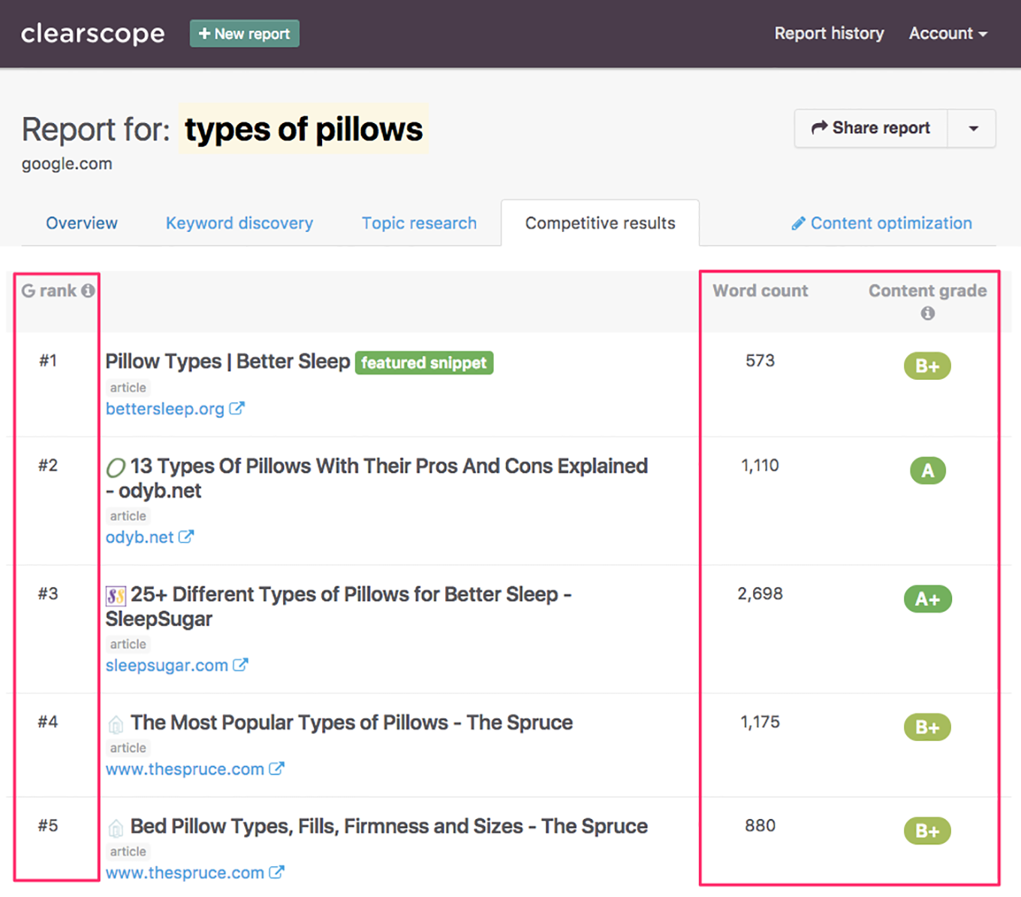
Task: Open the Pillow Types | Better Sleep title
Action: coord(227,361)
